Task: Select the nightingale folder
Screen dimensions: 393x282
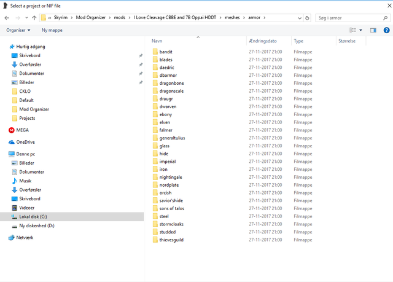Action: pyautogui.click(x=171, y=177)
